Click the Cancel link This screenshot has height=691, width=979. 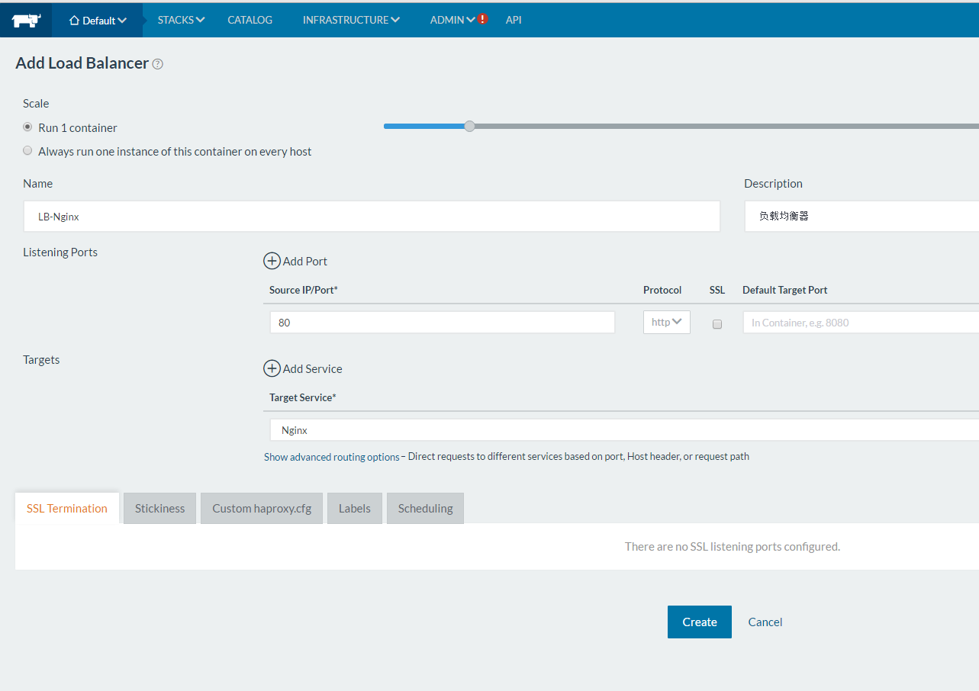click(765, 622)
